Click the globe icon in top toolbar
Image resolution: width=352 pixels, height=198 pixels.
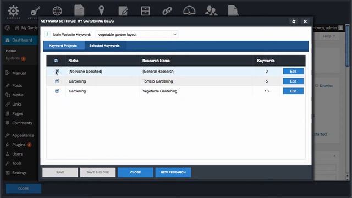(x=57, y=10)
